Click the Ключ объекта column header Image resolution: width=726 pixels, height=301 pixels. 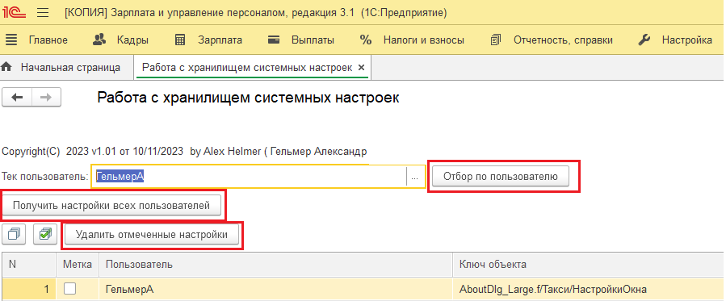pos(589,265)
